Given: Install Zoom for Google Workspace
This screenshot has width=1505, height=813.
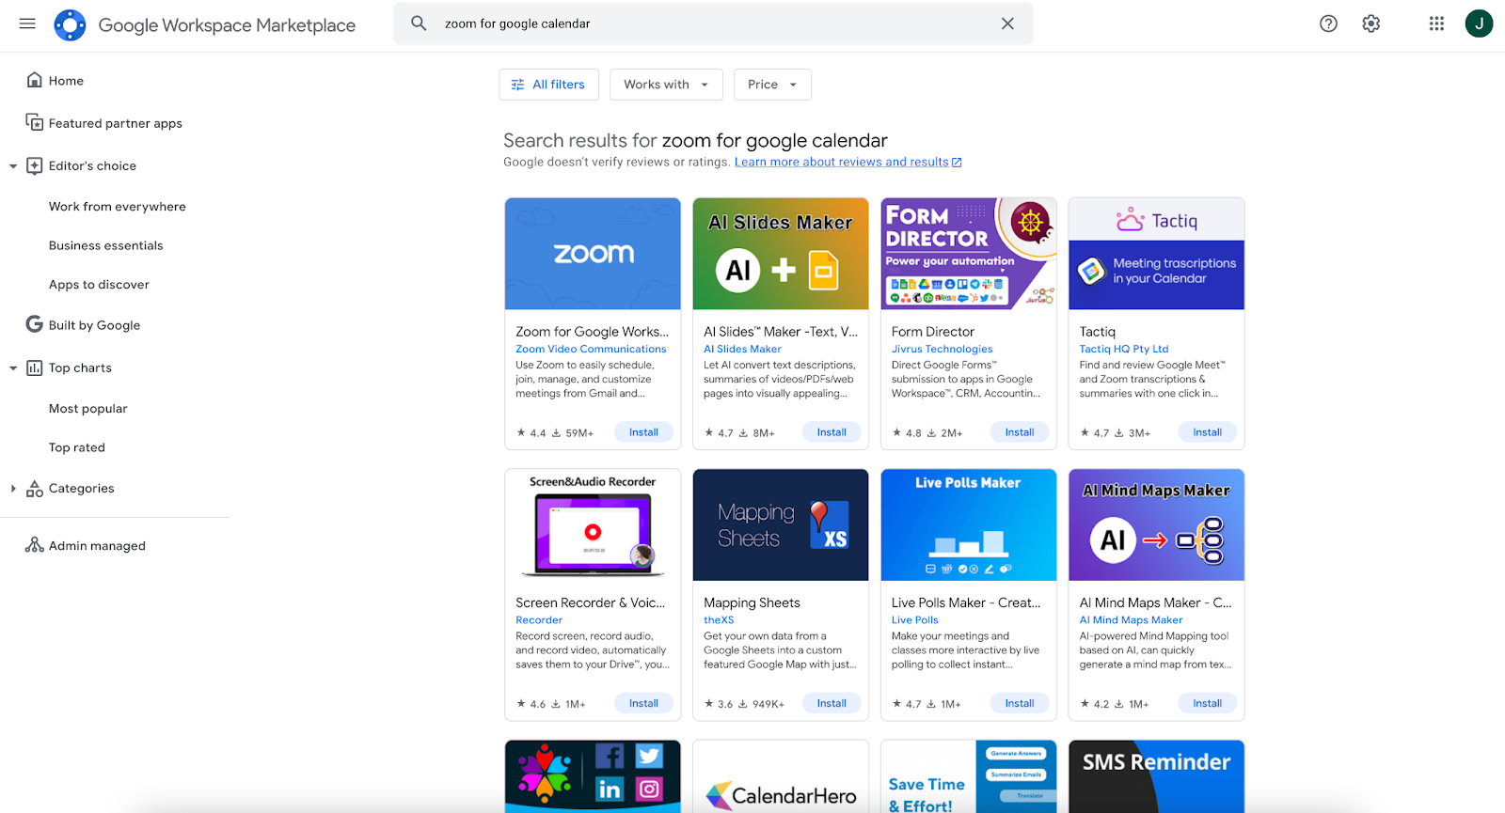Looking at the screenshot, I should 643,432.
